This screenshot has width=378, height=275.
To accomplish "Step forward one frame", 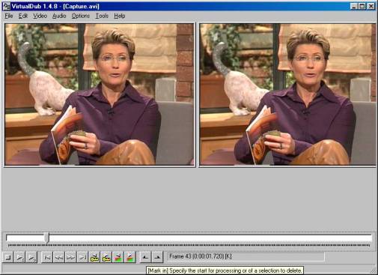I will pos(70,257).
